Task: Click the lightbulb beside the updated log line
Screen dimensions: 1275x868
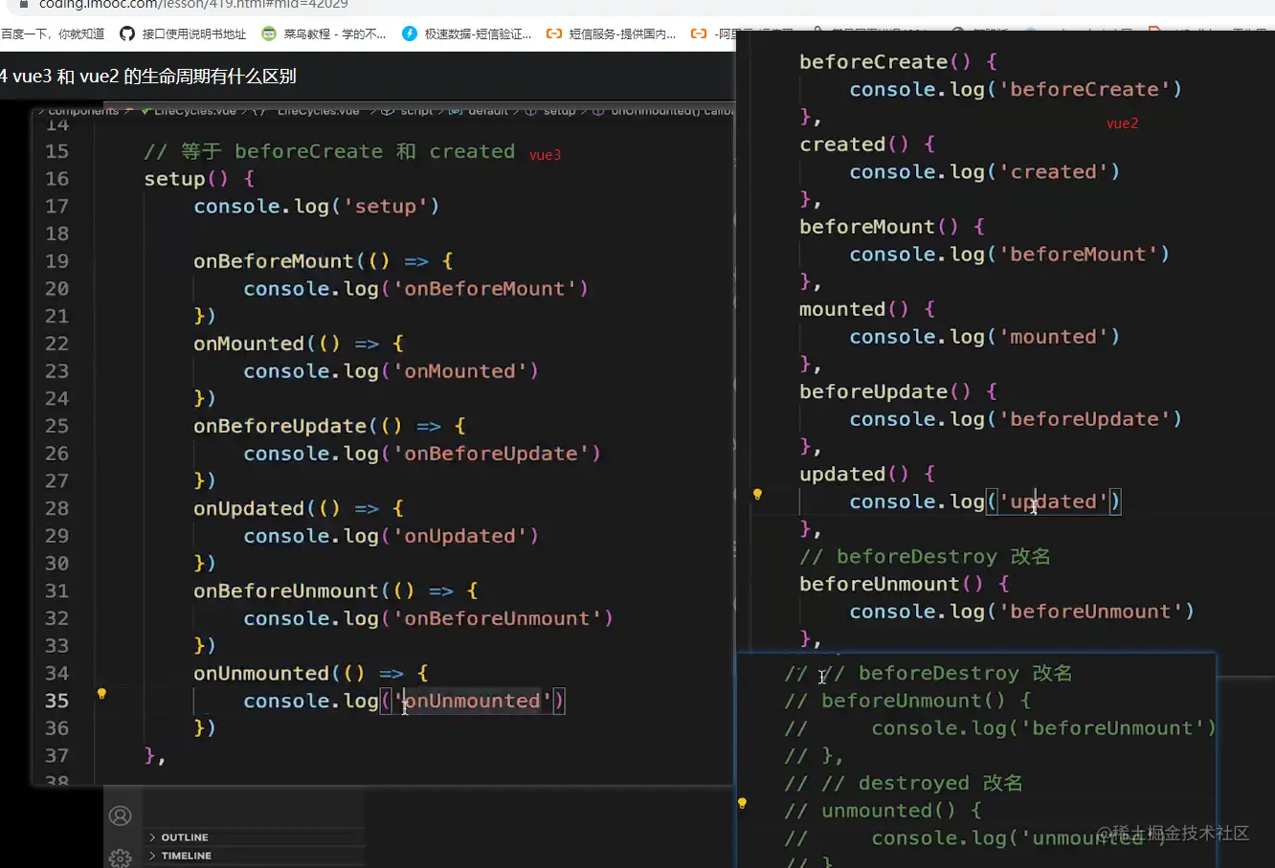Action: pyautogui.click(x=757, y=495)
